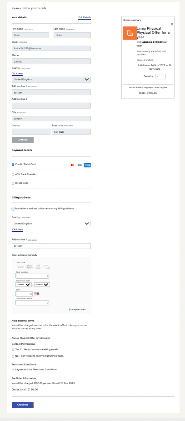
Task: Open the expiration month select dropdown
Action: pos(24,285)
